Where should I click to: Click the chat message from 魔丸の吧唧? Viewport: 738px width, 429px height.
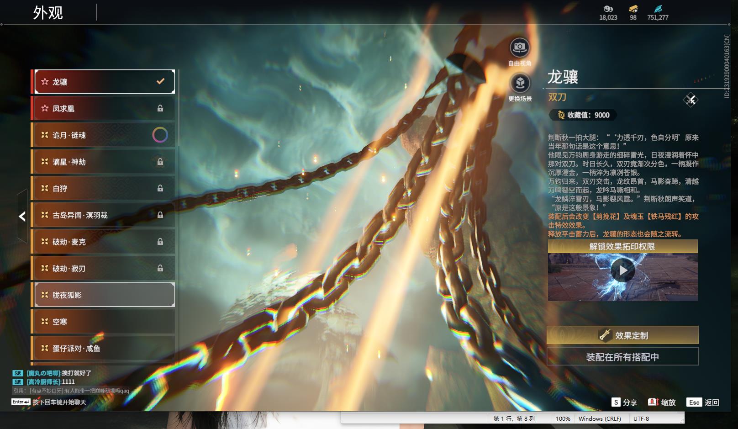(x=58, y=373)
